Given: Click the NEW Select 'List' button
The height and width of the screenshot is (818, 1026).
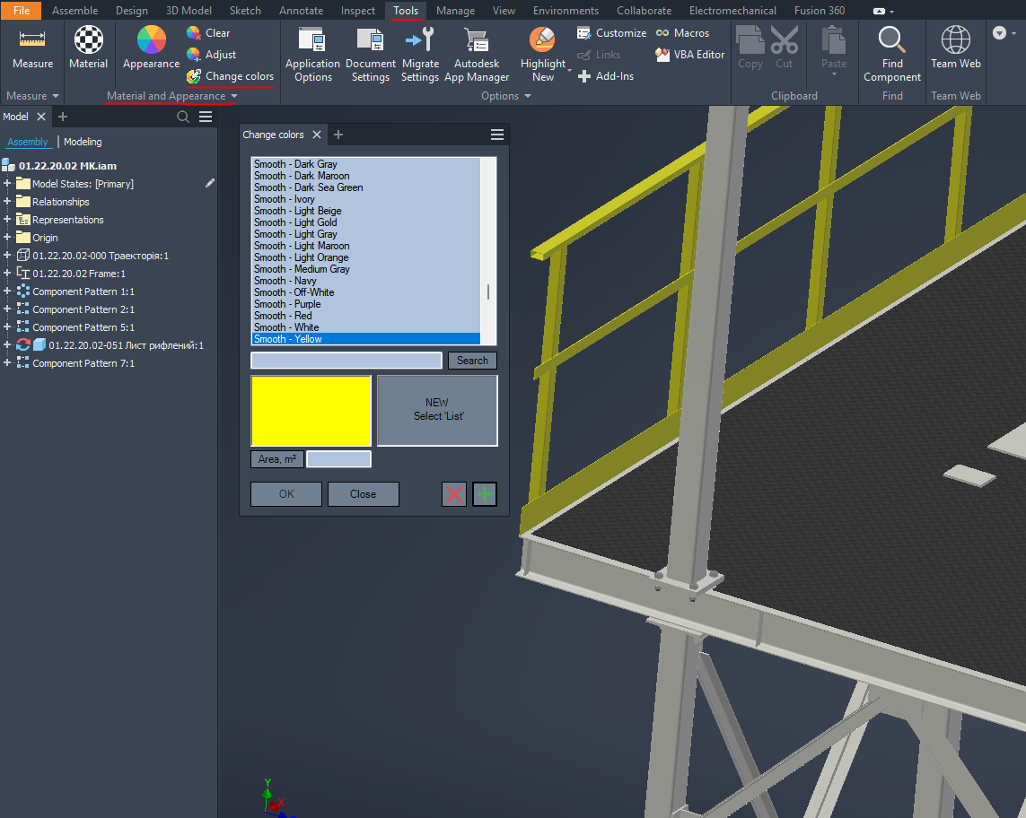Looking at the screenshot, I should coord(437,410).
